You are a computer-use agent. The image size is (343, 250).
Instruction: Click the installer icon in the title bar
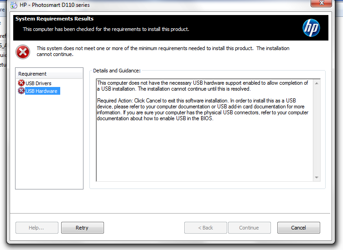click(x=14, y=5)
